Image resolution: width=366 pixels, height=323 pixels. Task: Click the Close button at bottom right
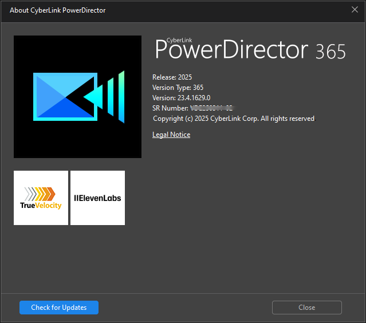pyautogui.click(x=306, y=308)
